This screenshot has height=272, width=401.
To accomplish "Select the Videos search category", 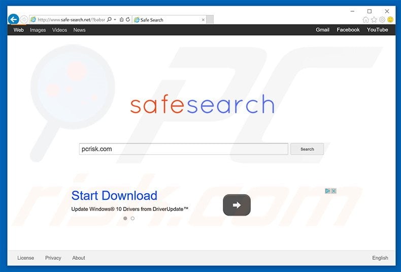I will pyautogui.click(x=59, y=30).
